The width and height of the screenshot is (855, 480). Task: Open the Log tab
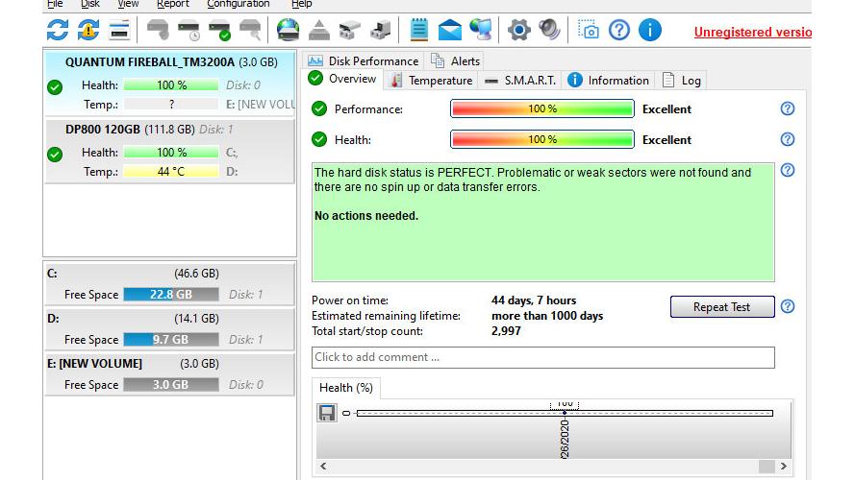click(x=682, y=81)
